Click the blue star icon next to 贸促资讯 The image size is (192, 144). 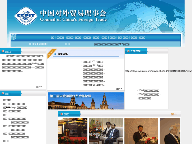tap(55, 54)
